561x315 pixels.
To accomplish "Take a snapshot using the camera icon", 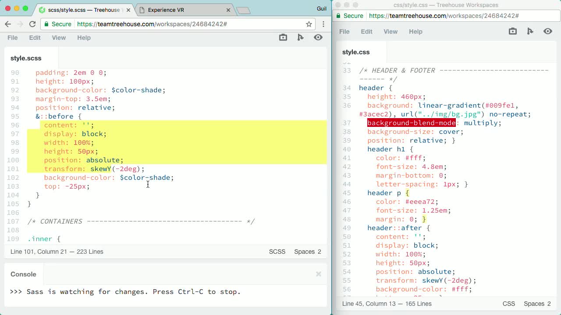I will [283, 38].
